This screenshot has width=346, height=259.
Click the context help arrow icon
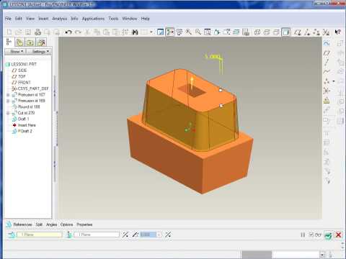[337, 32]
